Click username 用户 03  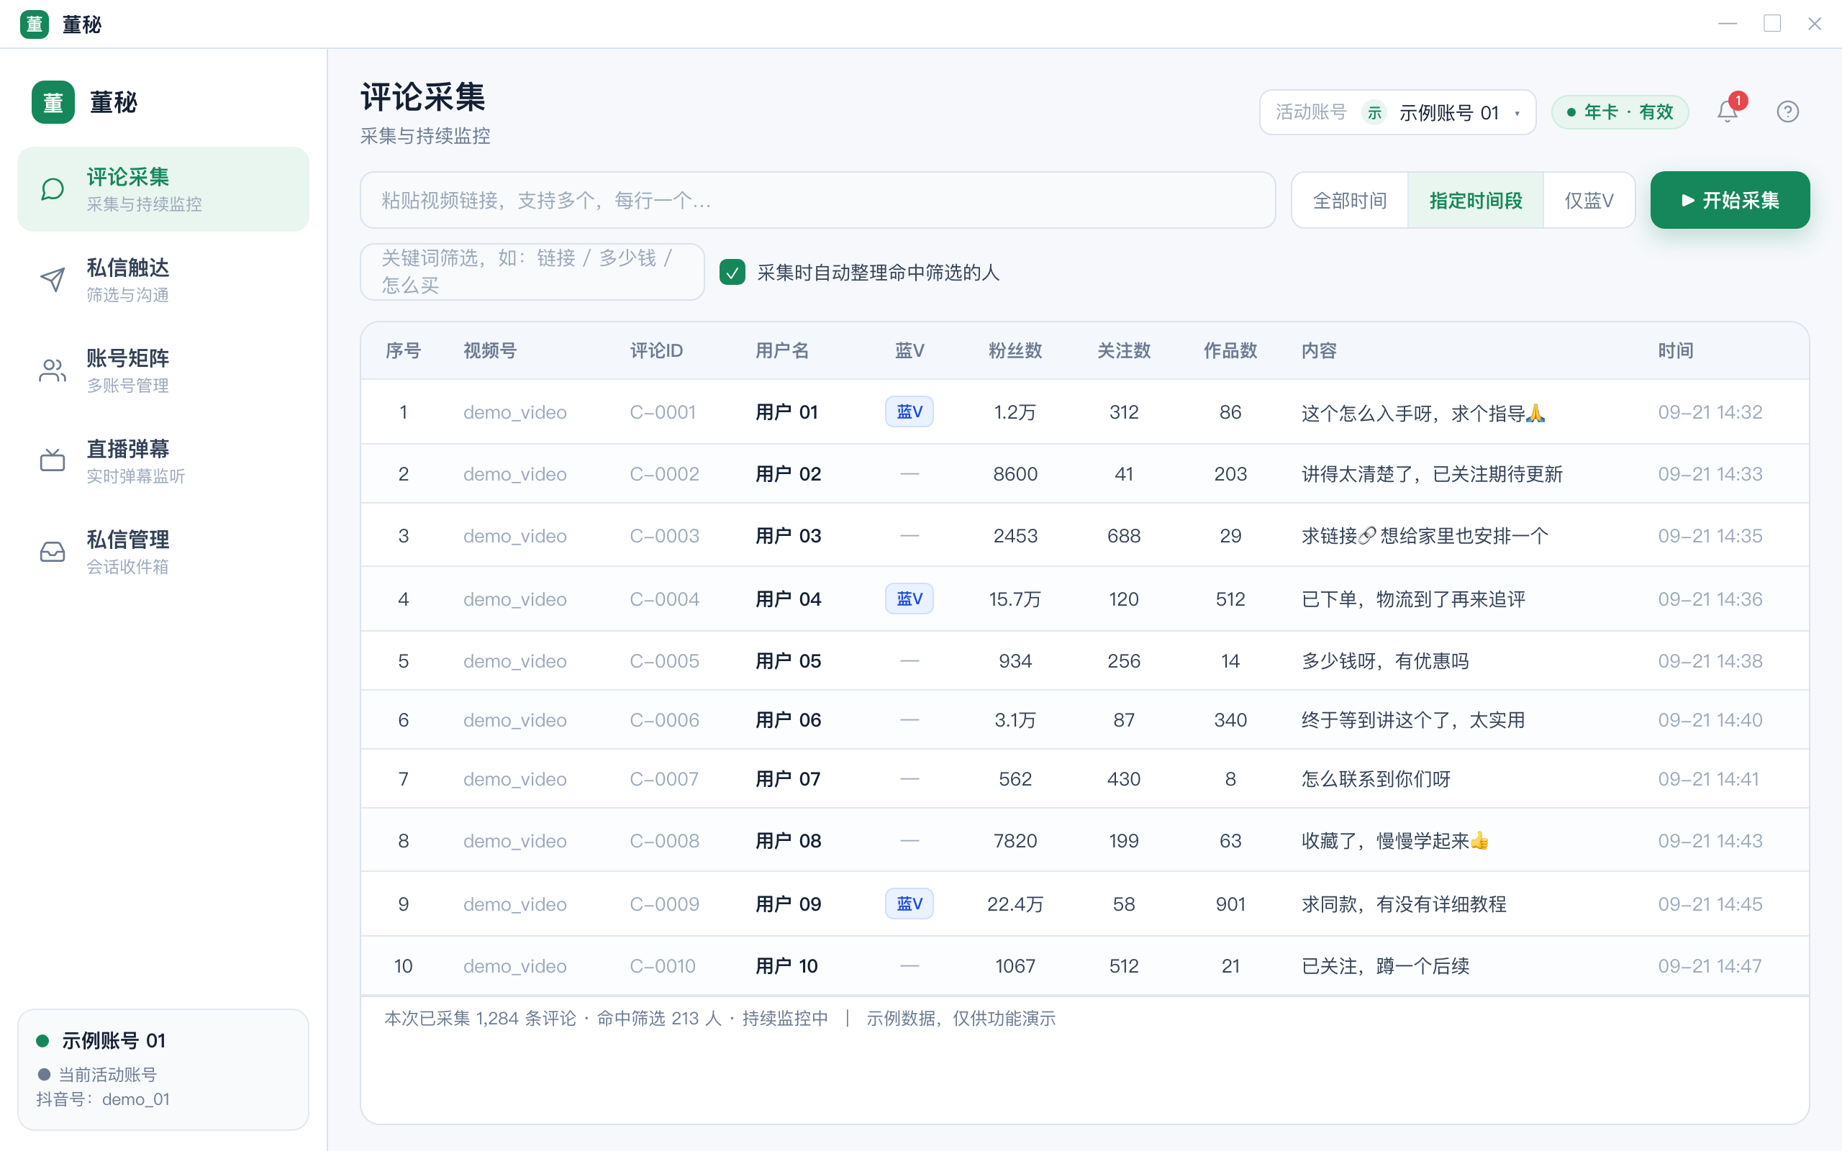click(x=788, y=536)
